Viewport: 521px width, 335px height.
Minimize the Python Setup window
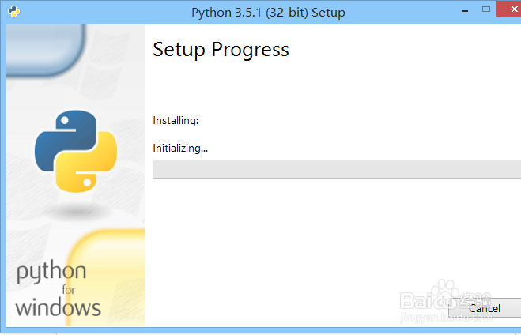coord(465,11)
